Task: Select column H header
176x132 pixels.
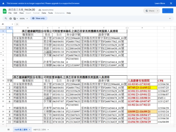Action: [142, 28]
